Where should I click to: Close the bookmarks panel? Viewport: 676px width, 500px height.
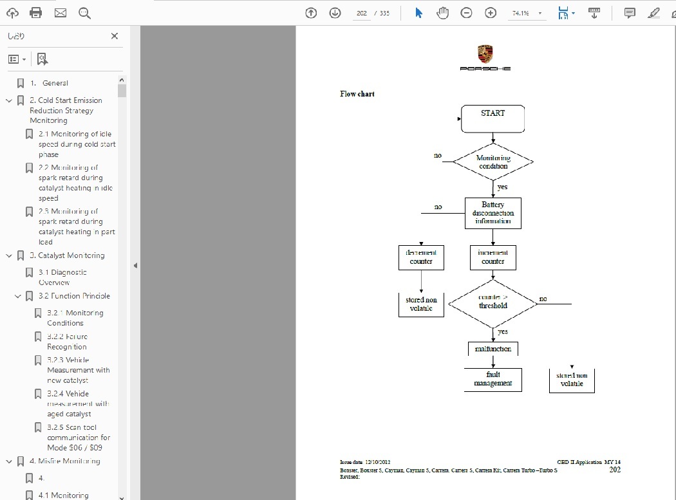114,36
